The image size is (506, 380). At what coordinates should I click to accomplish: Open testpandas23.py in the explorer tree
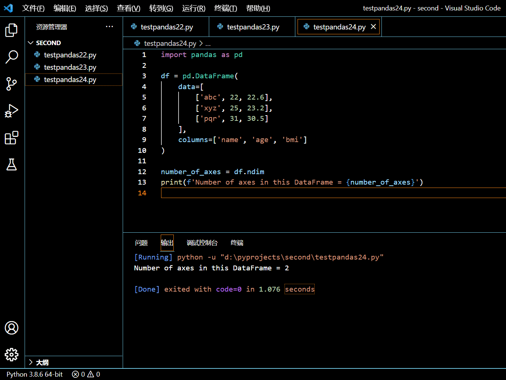[x=74, y=67]
